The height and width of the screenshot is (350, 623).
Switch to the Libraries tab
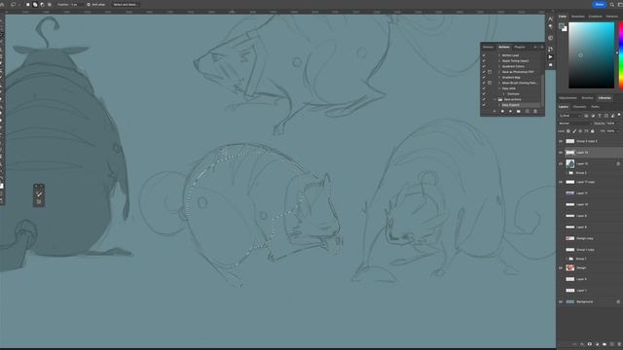(x=605, y=97)
